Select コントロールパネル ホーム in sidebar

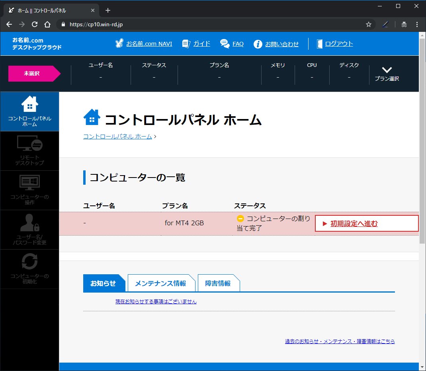click(x=29, y=111)
